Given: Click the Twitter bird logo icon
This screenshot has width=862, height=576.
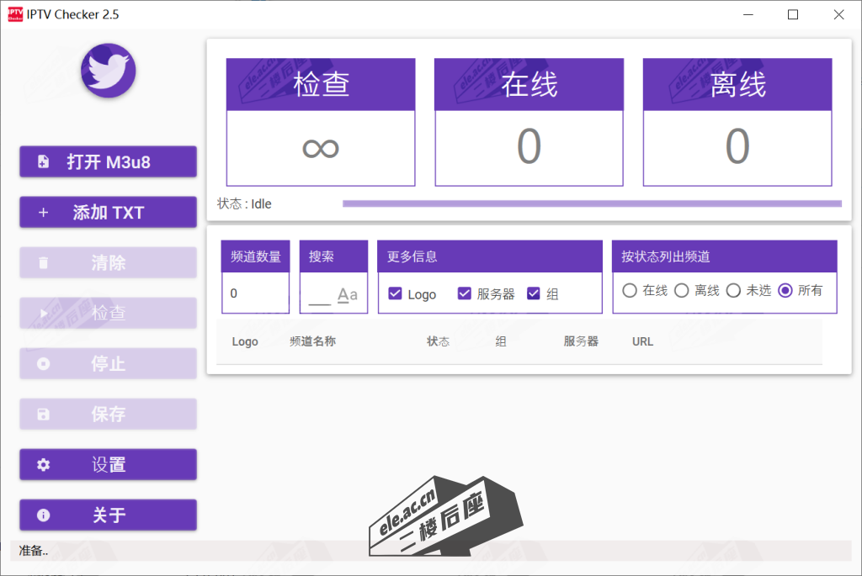Looking at the screenshot, I should (109, 71).
